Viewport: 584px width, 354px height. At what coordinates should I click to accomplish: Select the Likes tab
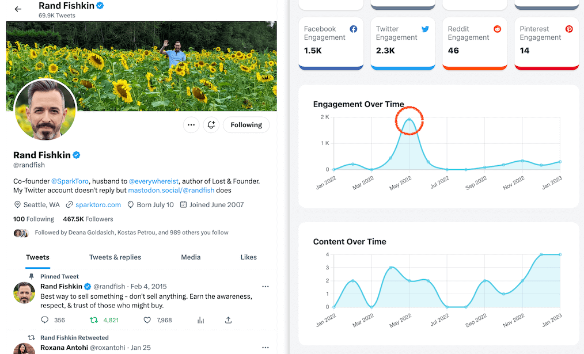(x=248, y=257)
